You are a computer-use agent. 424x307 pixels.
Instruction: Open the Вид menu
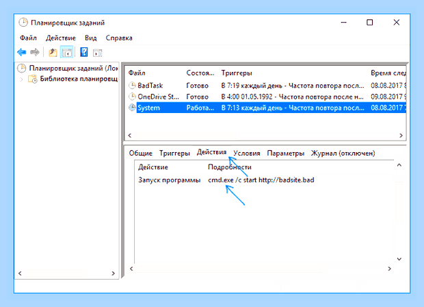[90, 38]
